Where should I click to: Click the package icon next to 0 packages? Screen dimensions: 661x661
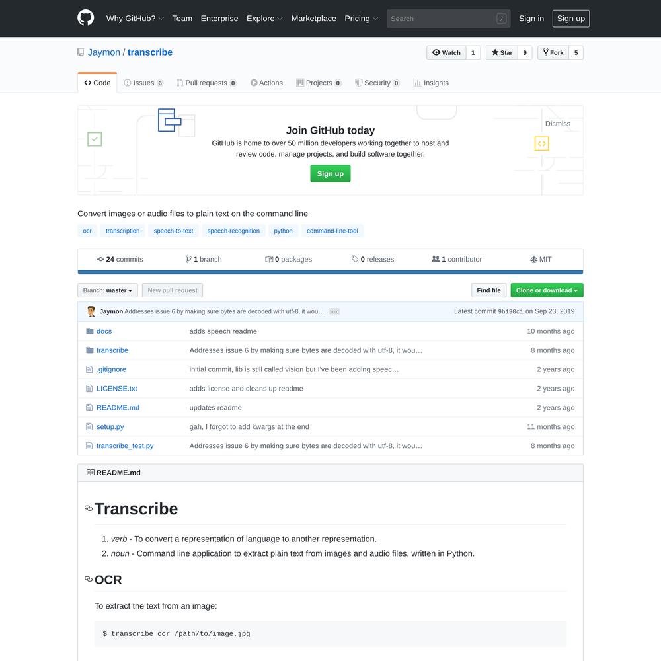pos(269,259)
